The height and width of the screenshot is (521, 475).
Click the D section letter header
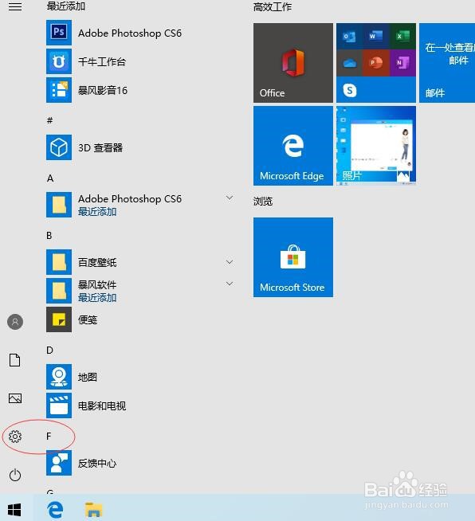click(x=49, y=351)
